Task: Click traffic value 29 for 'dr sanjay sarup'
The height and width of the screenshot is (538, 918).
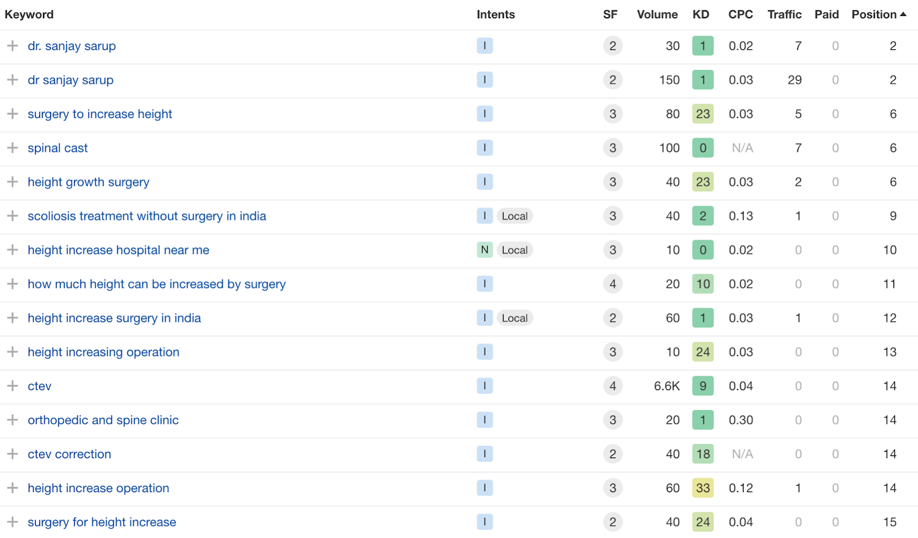Action: pos(795,80)
